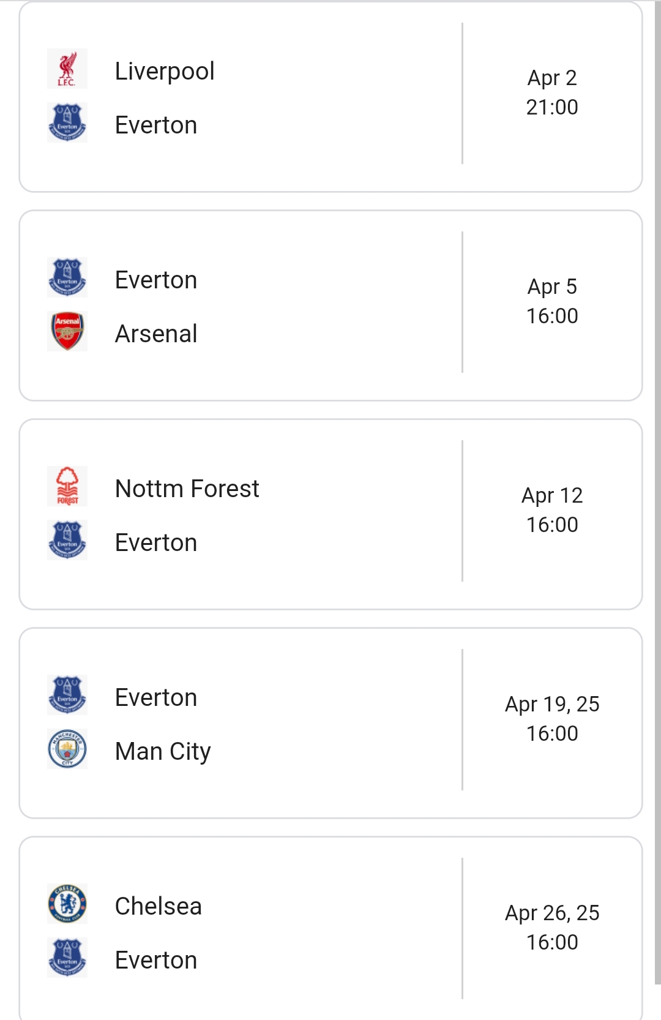Screen dimensions: 661x1020
Task: Open the Apr 2 21:00 match time
Action: 552,92
